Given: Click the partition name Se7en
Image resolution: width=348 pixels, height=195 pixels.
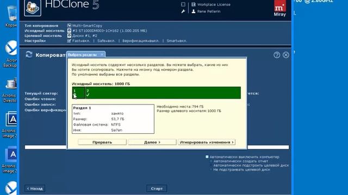Looking at the screenshot, I should coord(117,130).
